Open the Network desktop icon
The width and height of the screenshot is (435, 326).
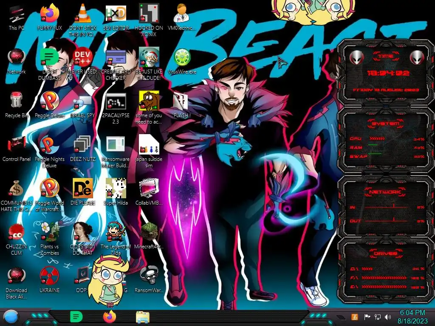[17, 62]
